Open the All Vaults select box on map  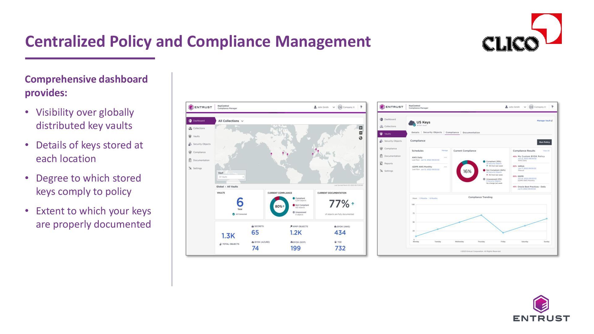pyautogui.click(x=231, y=177)
